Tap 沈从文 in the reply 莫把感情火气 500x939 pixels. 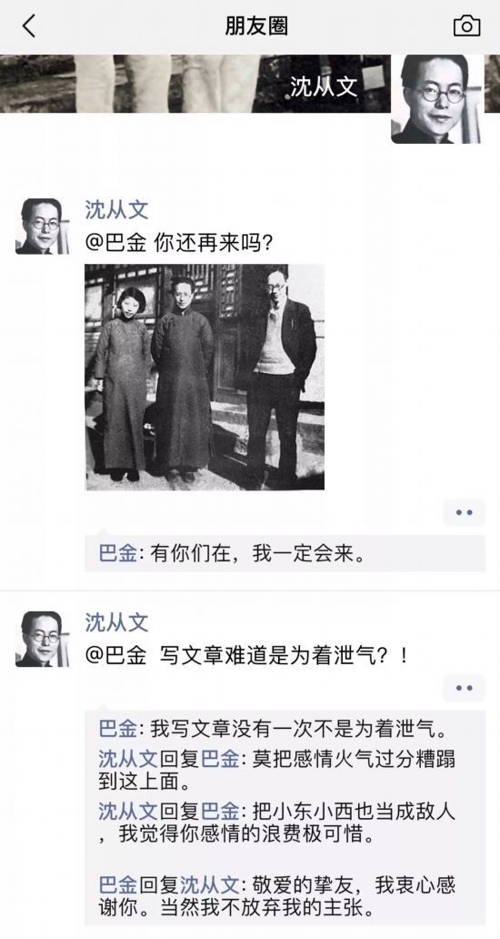click(128, 759)
